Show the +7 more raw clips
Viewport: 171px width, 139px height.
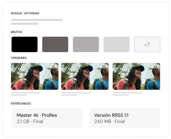147,44
